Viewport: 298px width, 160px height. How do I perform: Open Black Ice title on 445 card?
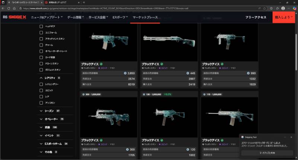pyautogui.click(x=150, y=64)
